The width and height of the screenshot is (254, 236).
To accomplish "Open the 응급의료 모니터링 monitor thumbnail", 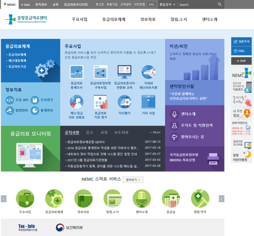I will [29, 155].
